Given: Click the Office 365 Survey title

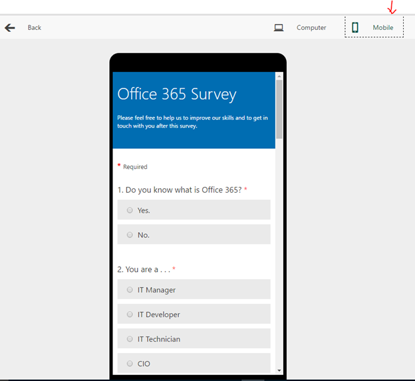Looking at the screenshot, I should pos(177,94).
